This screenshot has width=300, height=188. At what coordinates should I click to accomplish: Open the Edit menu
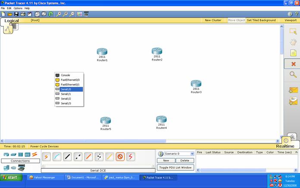(x=9, y=8)
